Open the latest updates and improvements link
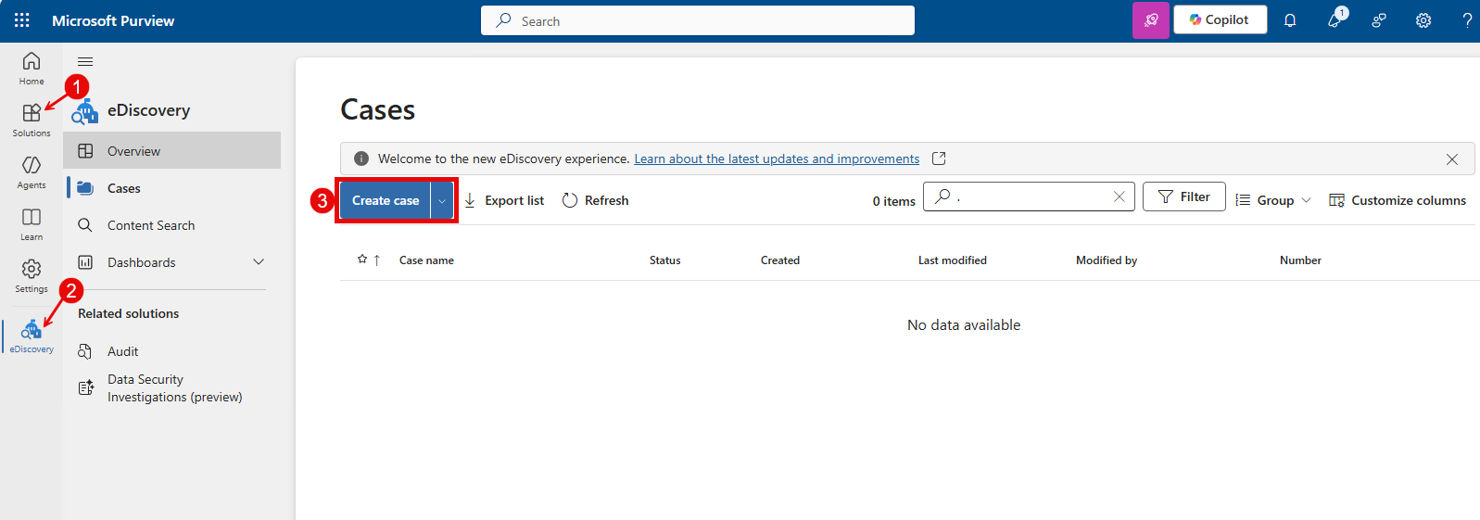 pyautogui.click(x=777, y=159)
